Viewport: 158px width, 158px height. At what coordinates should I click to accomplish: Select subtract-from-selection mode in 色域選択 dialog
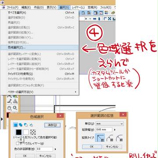point(26,125)
